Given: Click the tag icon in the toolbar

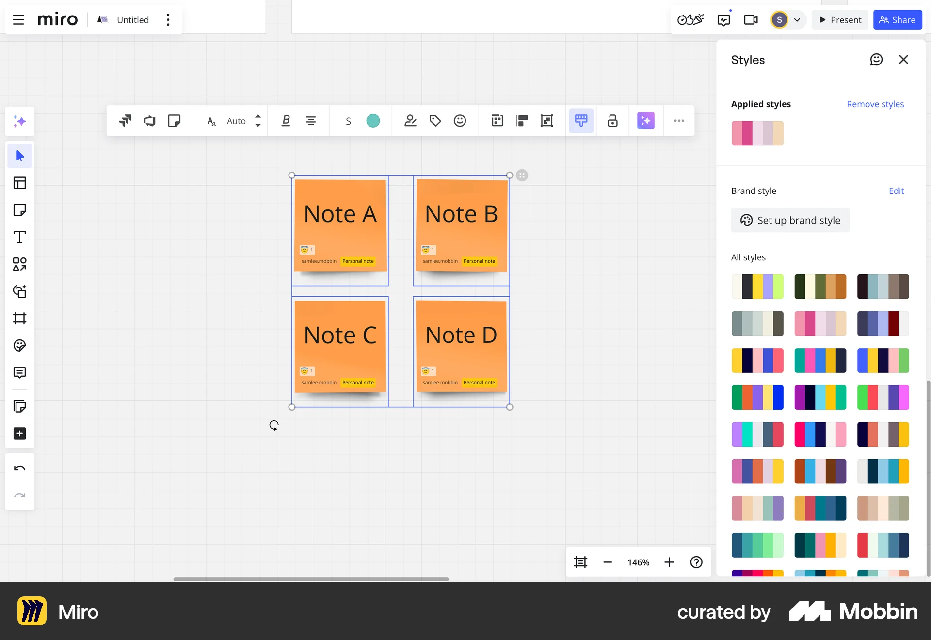Looking at the screenshot, I should coord(434,121).
